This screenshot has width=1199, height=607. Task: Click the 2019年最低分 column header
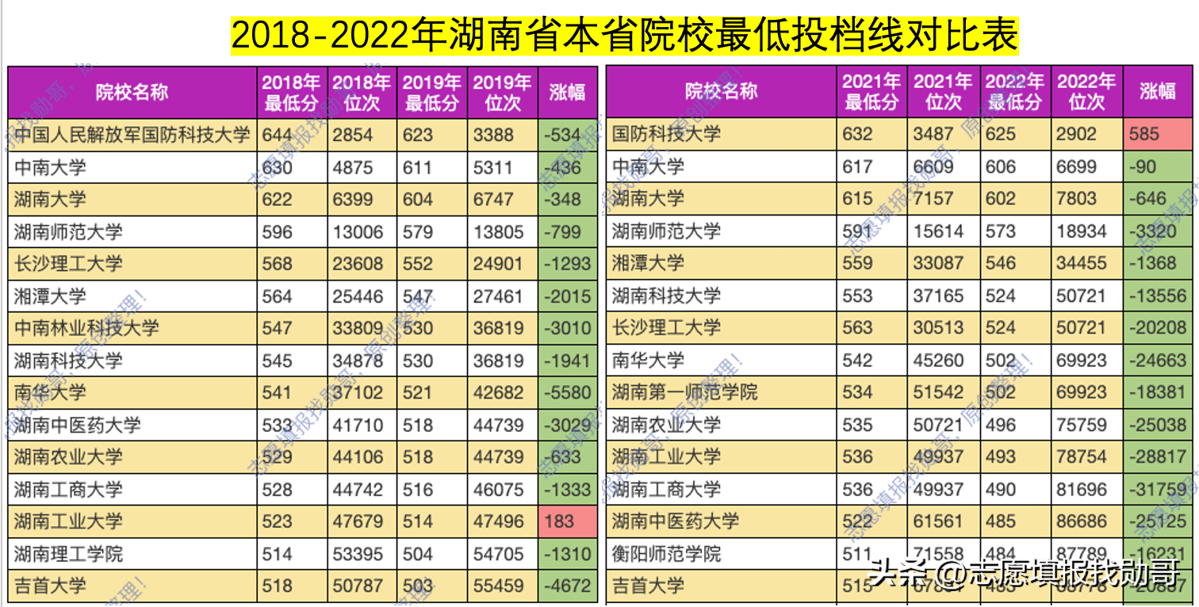431,93
